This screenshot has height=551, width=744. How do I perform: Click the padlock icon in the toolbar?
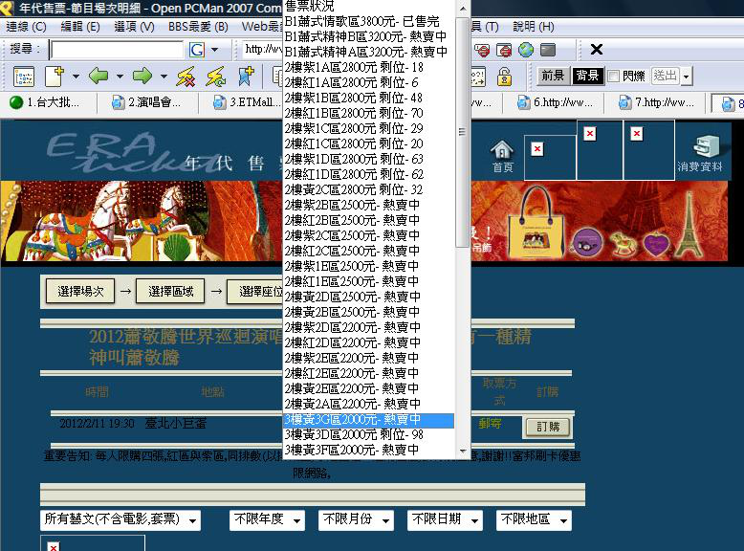504,77
